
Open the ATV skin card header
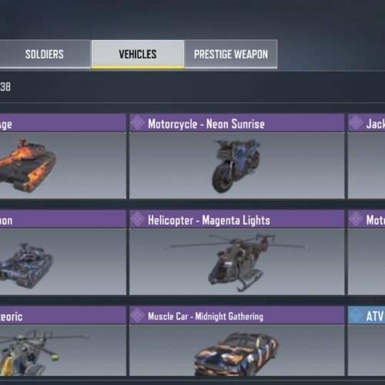point(367,316)
